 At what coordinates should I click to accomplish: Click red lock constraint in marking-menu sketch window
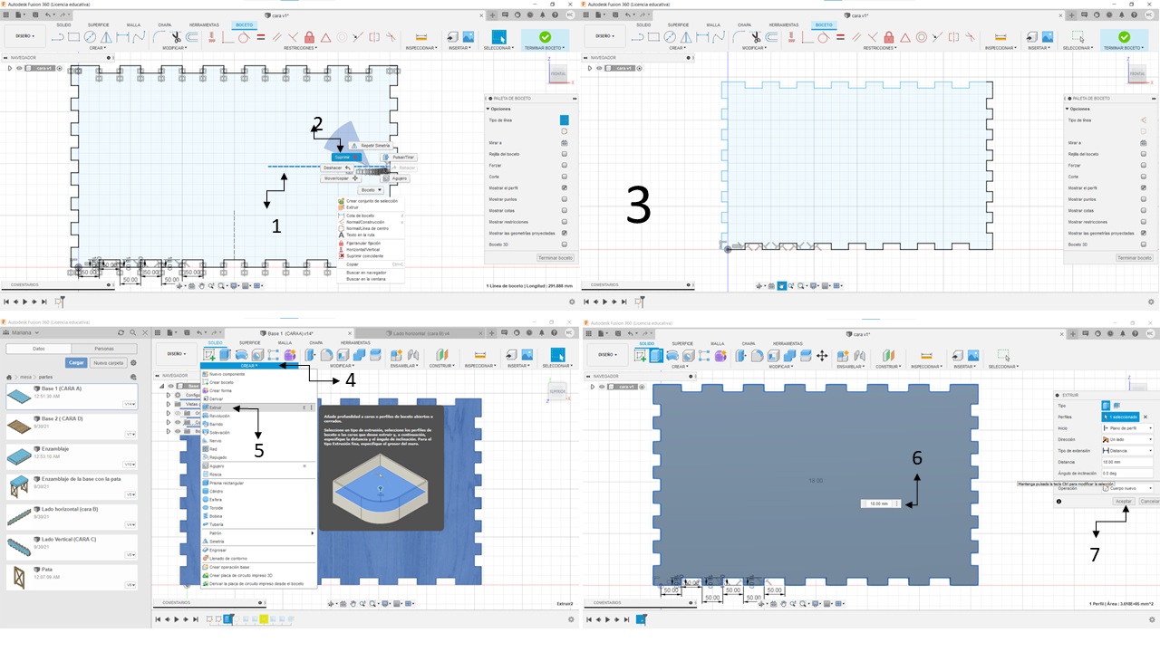point(310,37)
